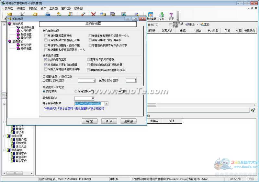The height and width of the screenshot is (182, 259).
Task: Open the 帮助 menu
Action: (x=78, y=8)
